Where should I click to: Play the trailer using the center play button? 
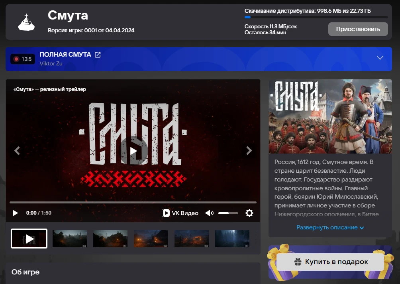(133, 151)
